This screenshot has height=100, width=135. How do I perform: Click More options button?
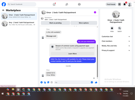pos(84,23)
